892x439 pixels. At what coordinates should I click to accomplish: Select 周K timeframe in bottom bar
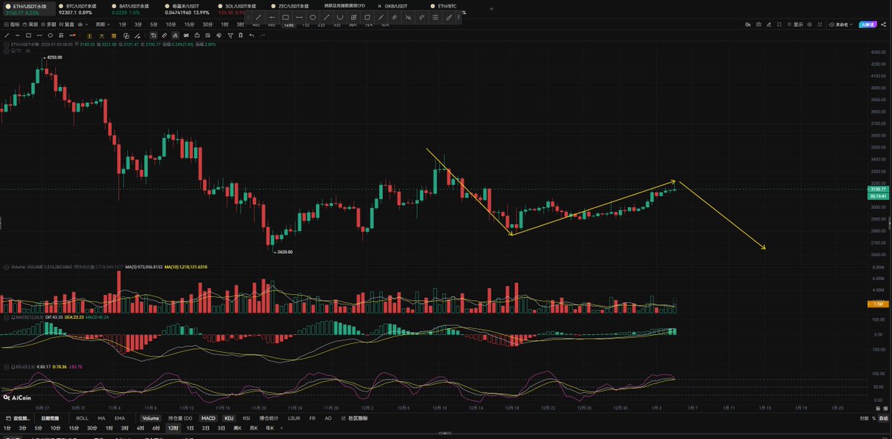237,428
